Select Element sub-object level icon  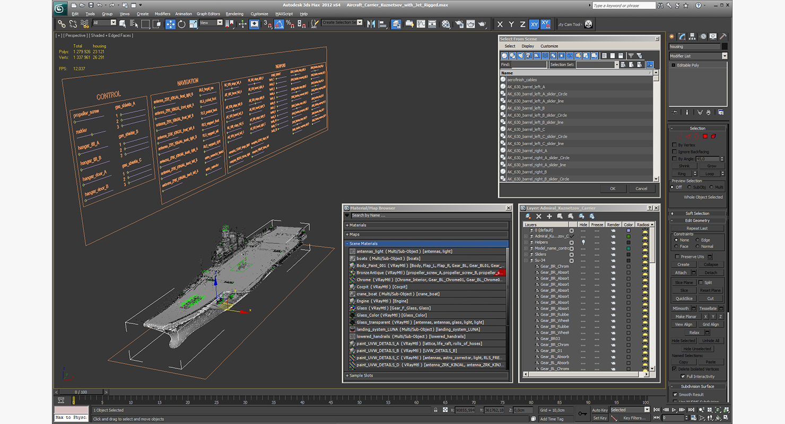tap(713, 136)
